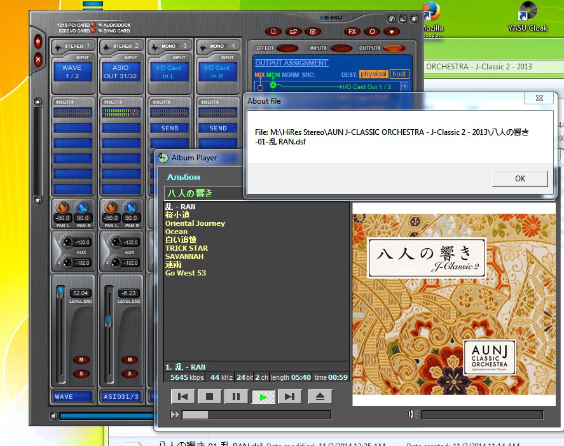Skip to previous track in Album Player
The image size is (564, 446).
click(x=182, y=396)
